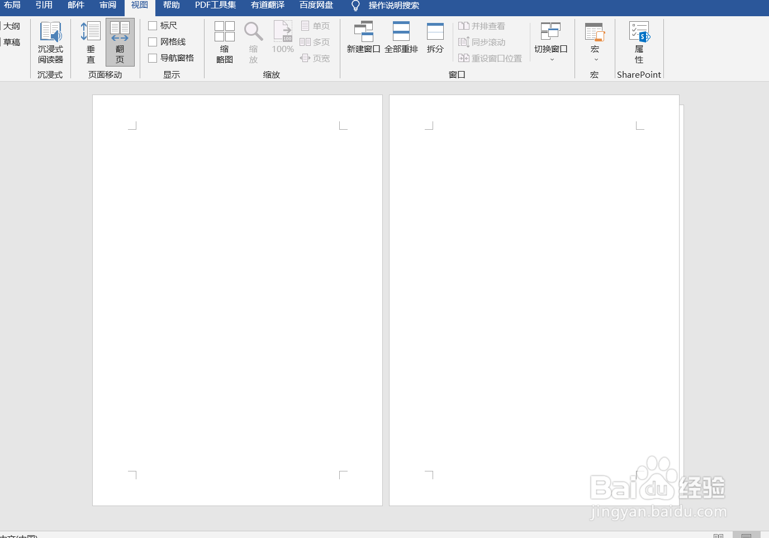Open the Review (审阅) tab
This screenshot has height=538, width=769.
[108, 5]
